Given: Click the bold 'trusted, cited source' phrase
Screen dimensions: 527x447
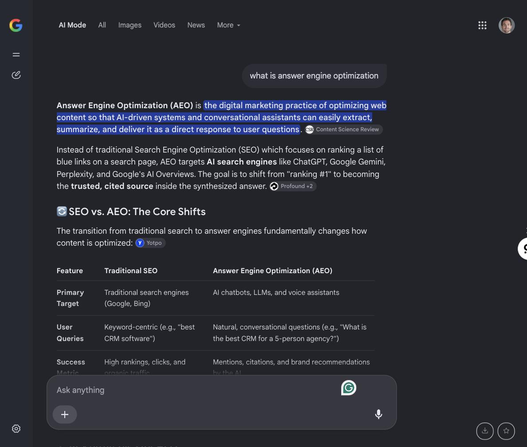Looking at the screenshot, I should 112,186.
